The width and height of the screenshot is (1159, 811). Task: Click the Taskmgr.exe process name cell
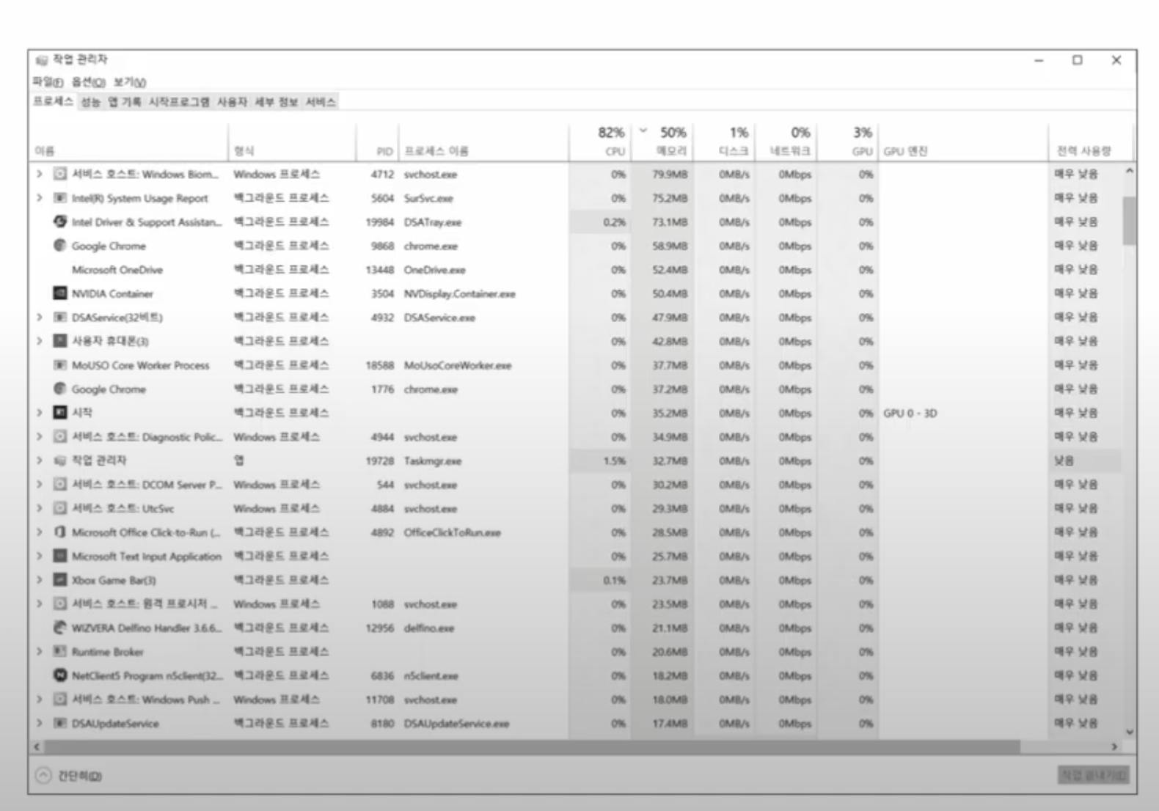coord(432,461)
